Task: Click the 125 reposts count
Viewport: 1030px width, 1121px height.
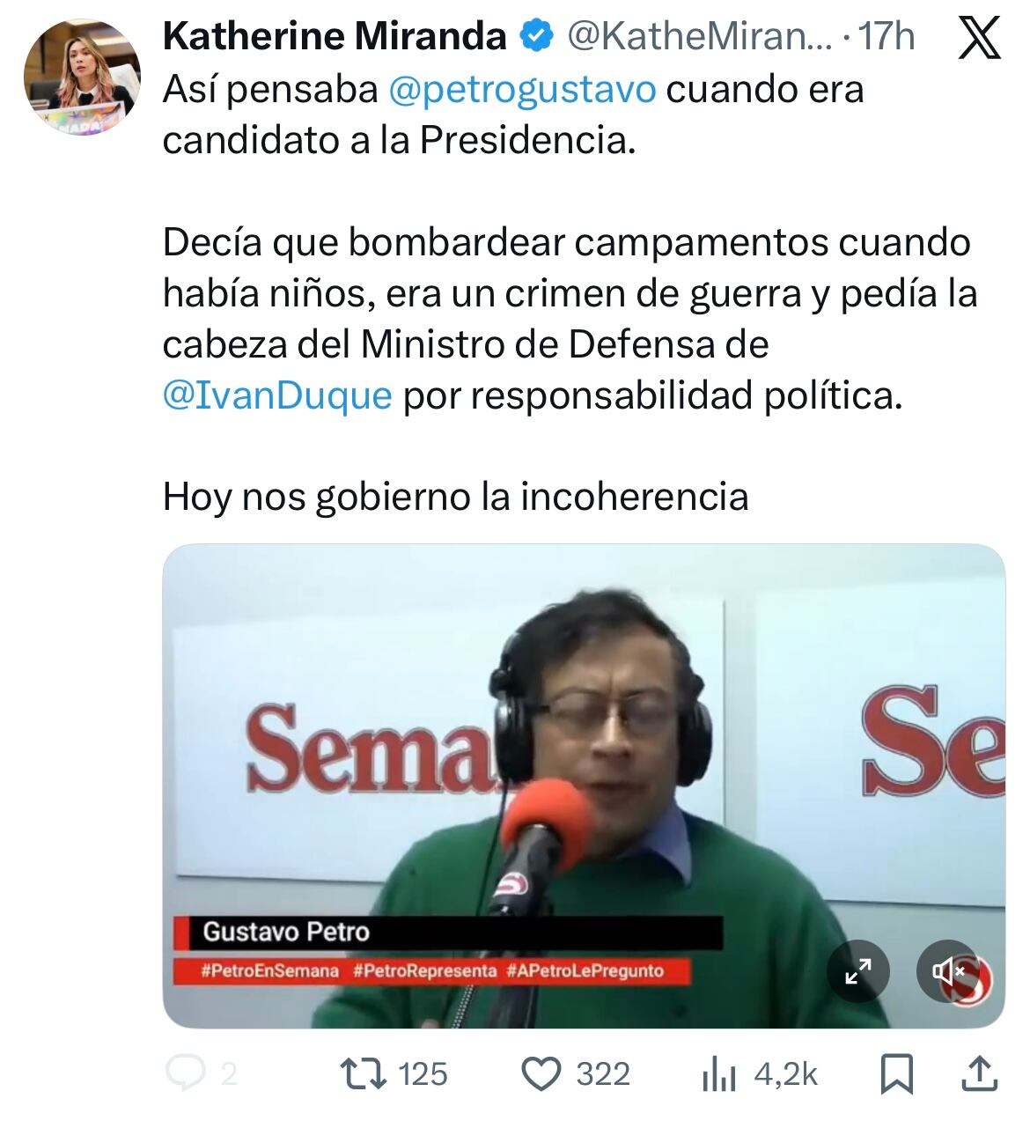Action: (423, 1074)
